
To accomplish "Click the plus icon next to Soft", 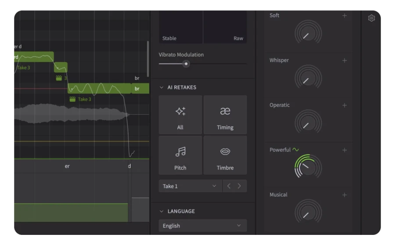I will pyautogui.click(x=345, y=16).
